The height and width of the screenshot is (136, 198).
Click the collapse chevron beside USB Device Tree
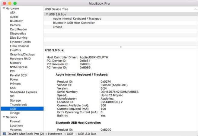point(196,9)
